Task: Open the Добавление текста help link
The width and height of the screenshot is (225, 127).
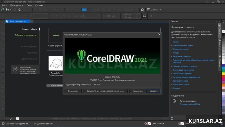Action: 181,84
